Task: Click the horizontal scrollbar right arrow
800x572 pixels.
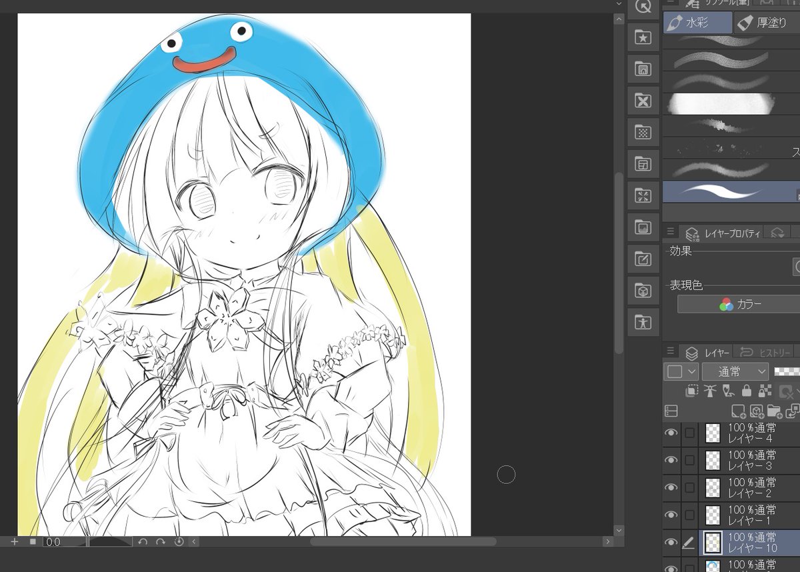Action: [607, 542]
